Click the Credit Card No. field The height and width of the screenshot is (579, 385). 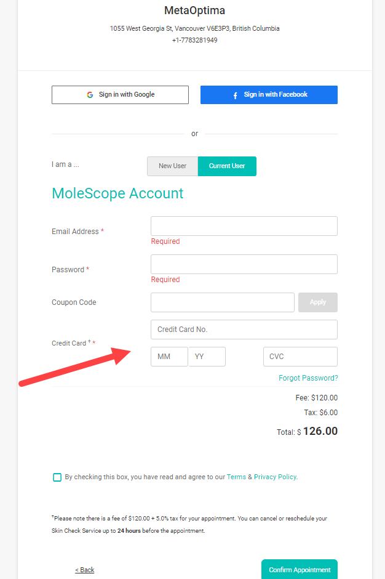click(244, 330)
